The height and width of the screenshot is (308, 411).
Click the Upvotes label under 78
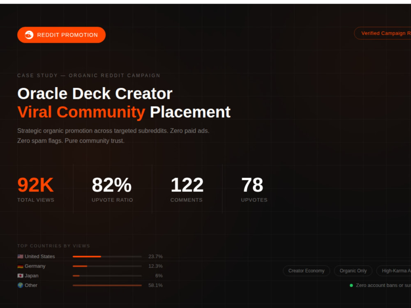tap(254, 200)
